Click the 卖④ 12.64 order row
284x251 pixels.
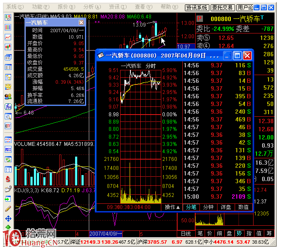coord(235,46)
